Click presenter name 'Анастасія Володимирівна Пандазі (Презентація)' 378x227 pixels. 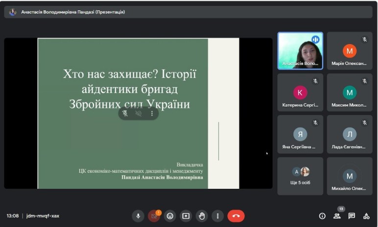click(x=73, y=12)
